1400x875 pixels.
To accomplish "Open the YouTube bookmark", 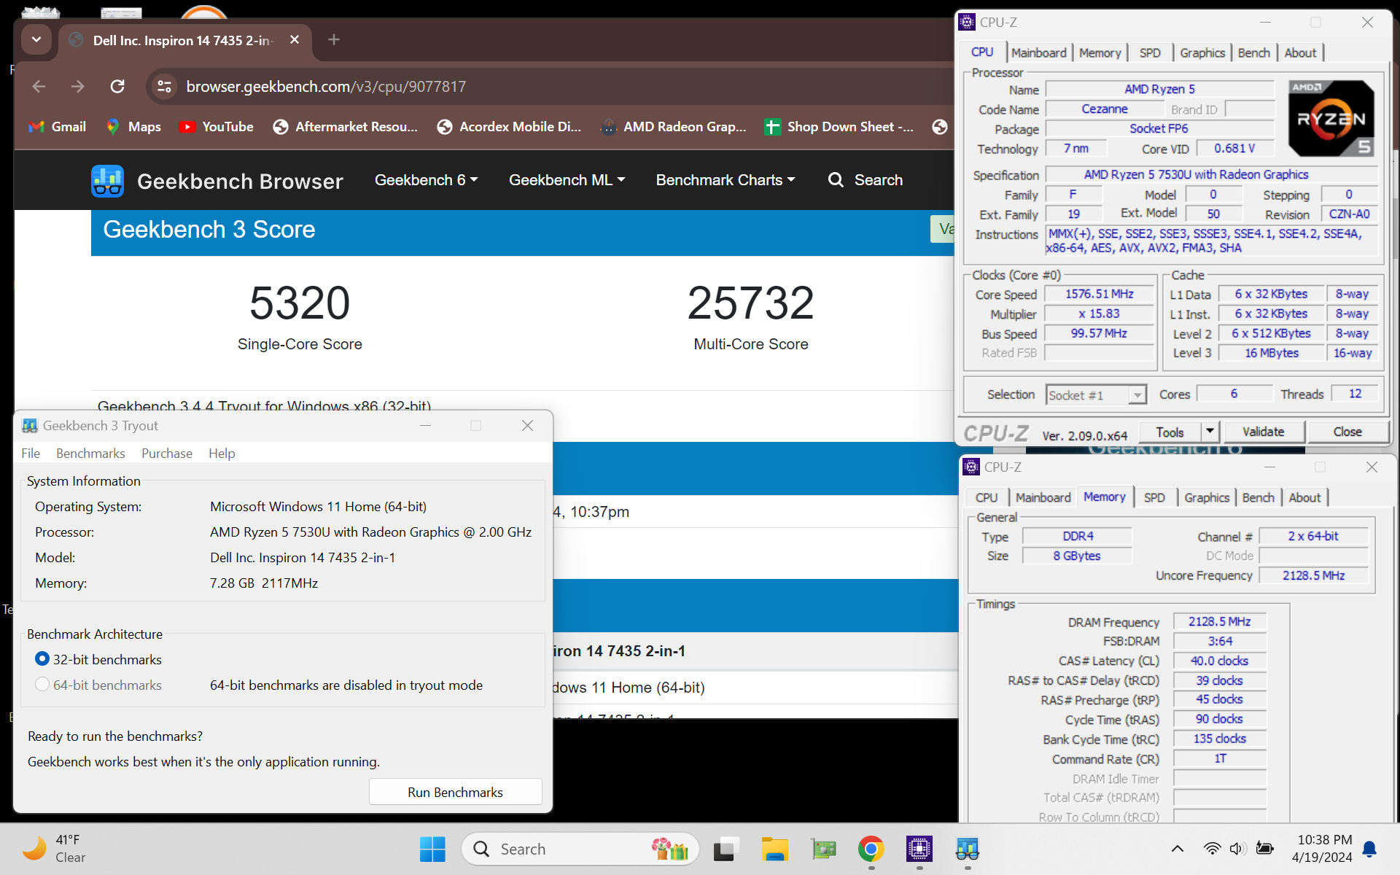I will click(217, 127).
